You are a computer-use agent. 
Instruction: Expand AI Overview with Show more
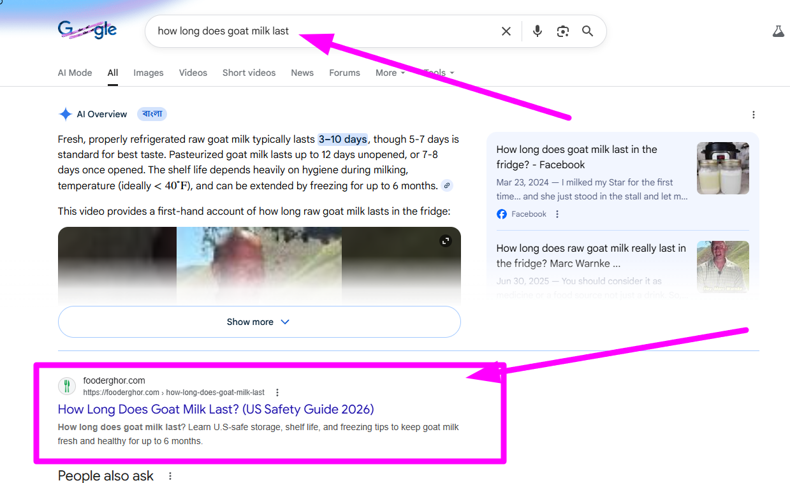[259, 322]
